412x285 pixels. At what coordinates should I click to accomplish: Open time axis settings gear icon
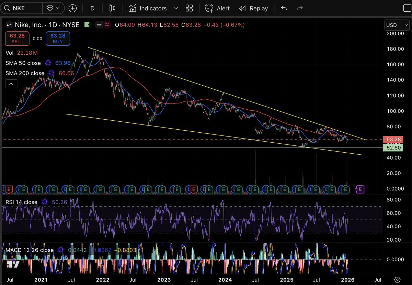397,279
